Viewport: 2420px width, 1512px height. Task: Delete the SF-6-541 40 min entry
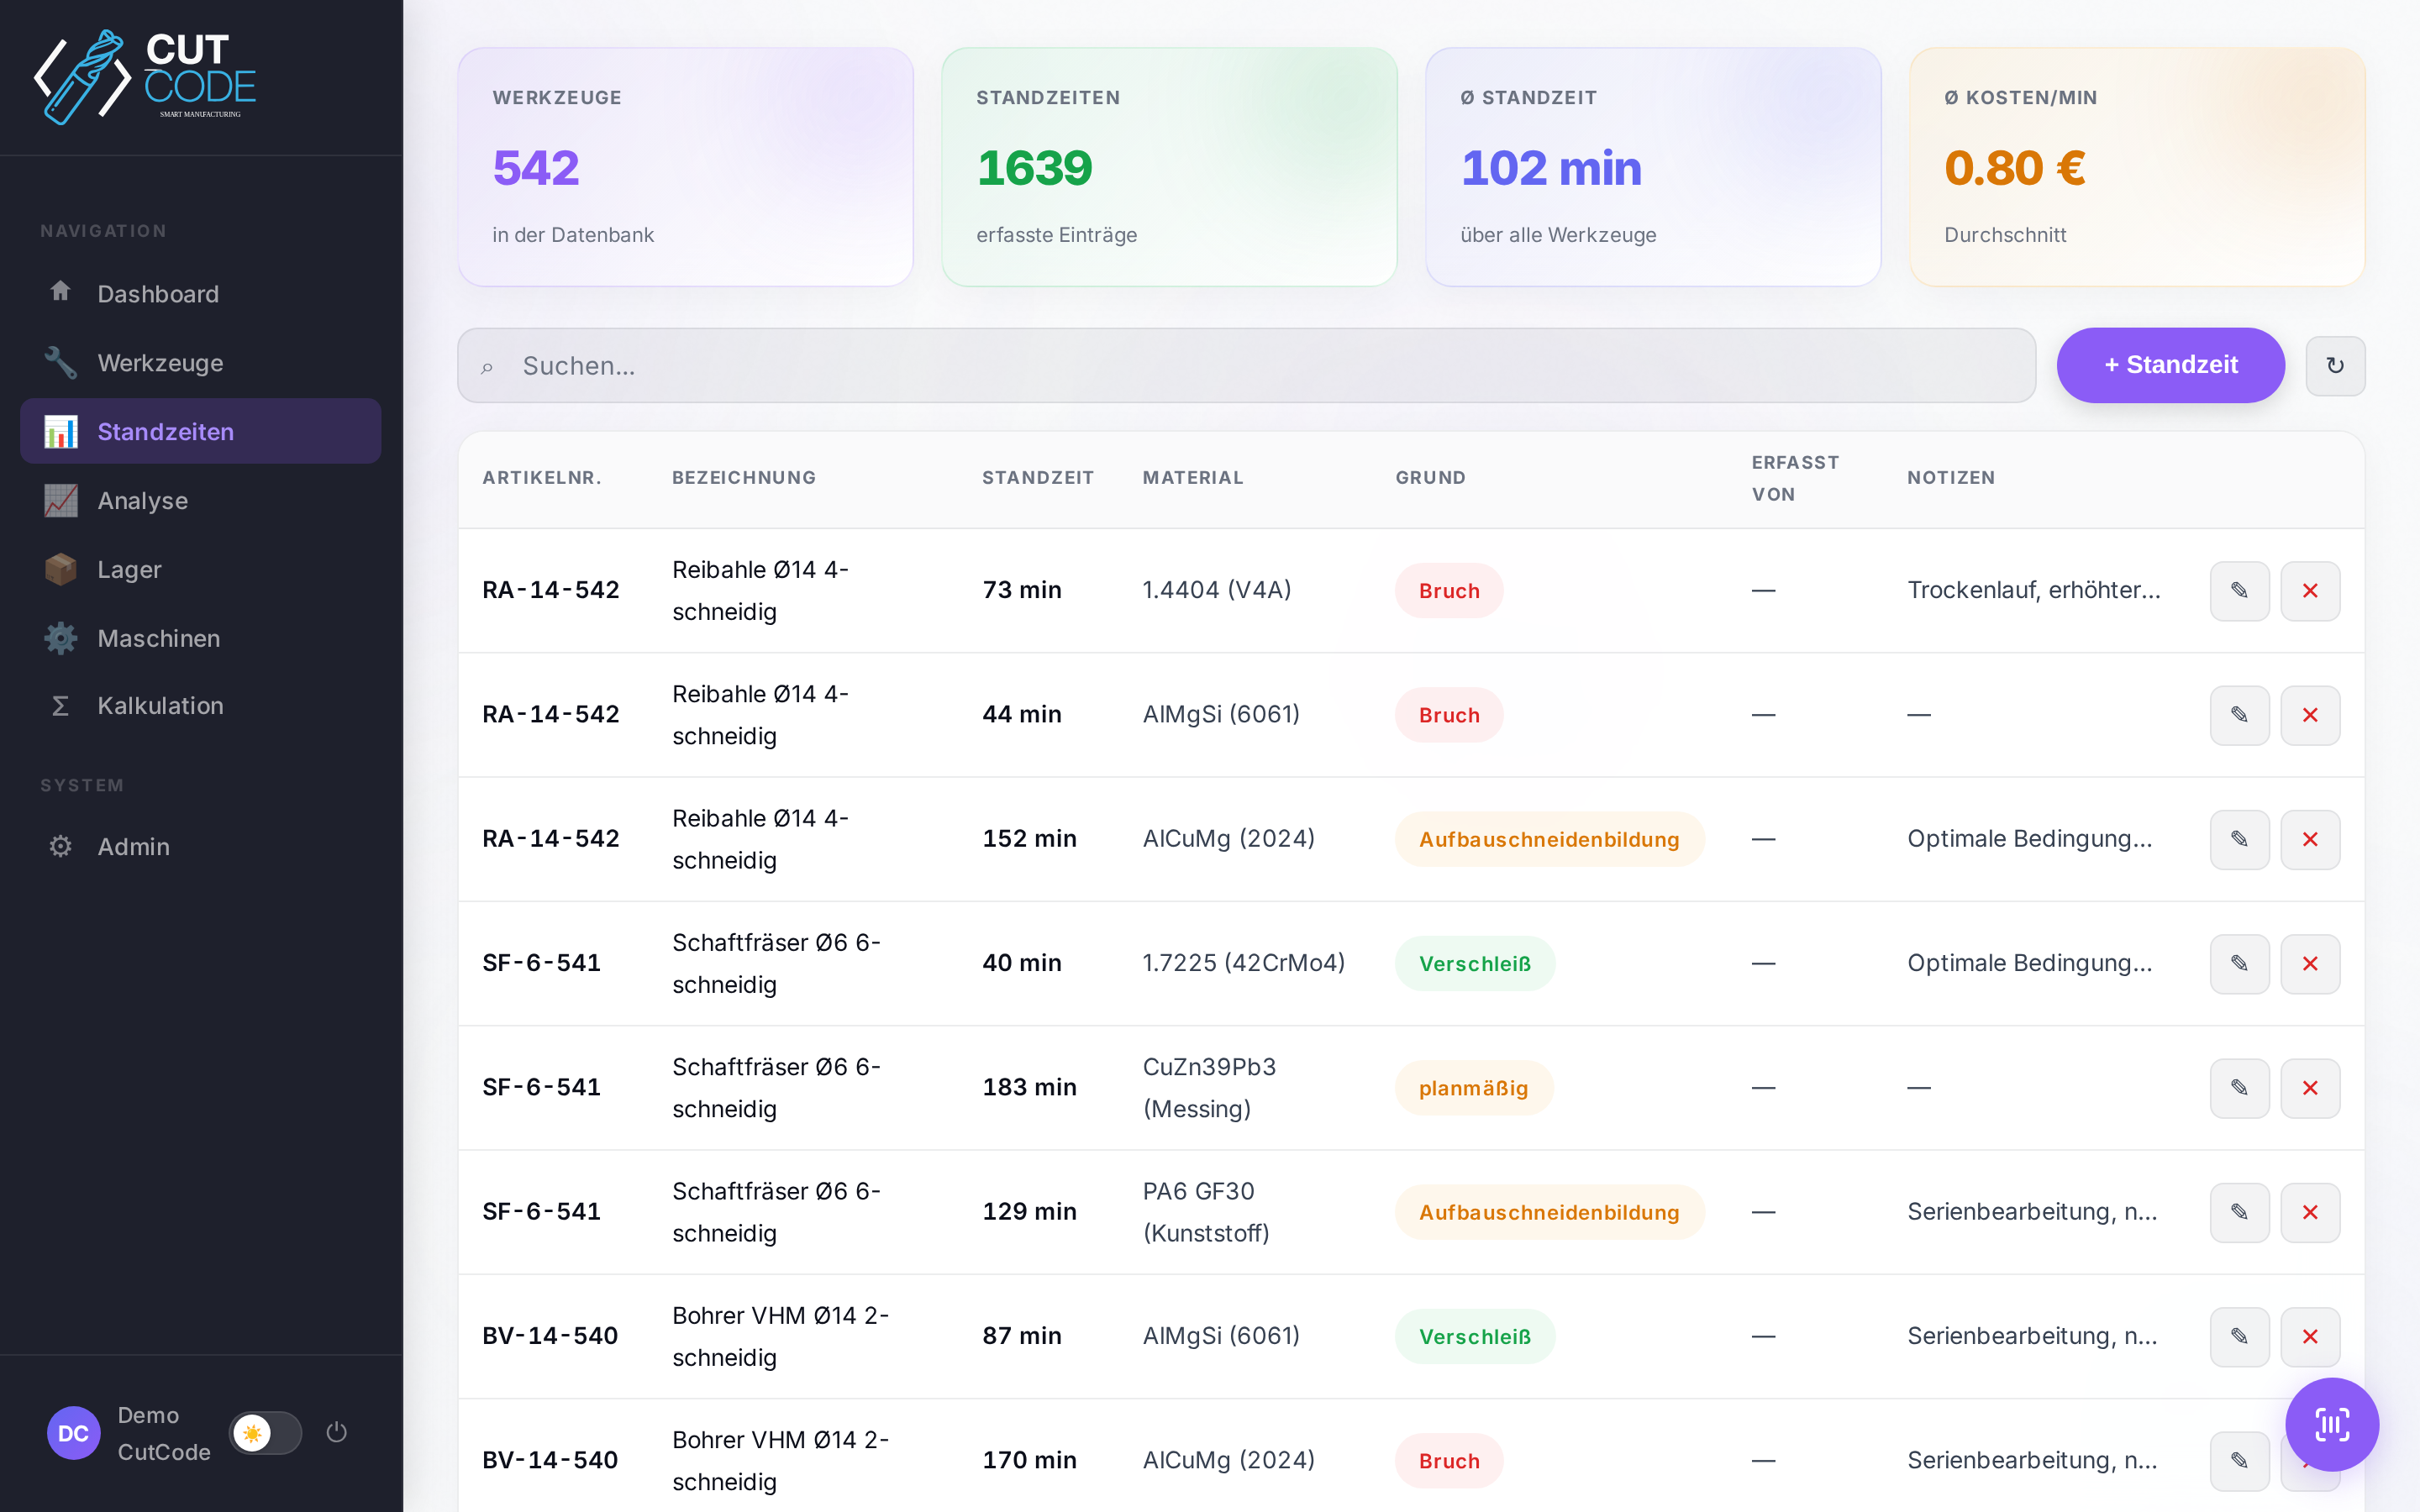pyautogui.click(x=2310, y=963)
